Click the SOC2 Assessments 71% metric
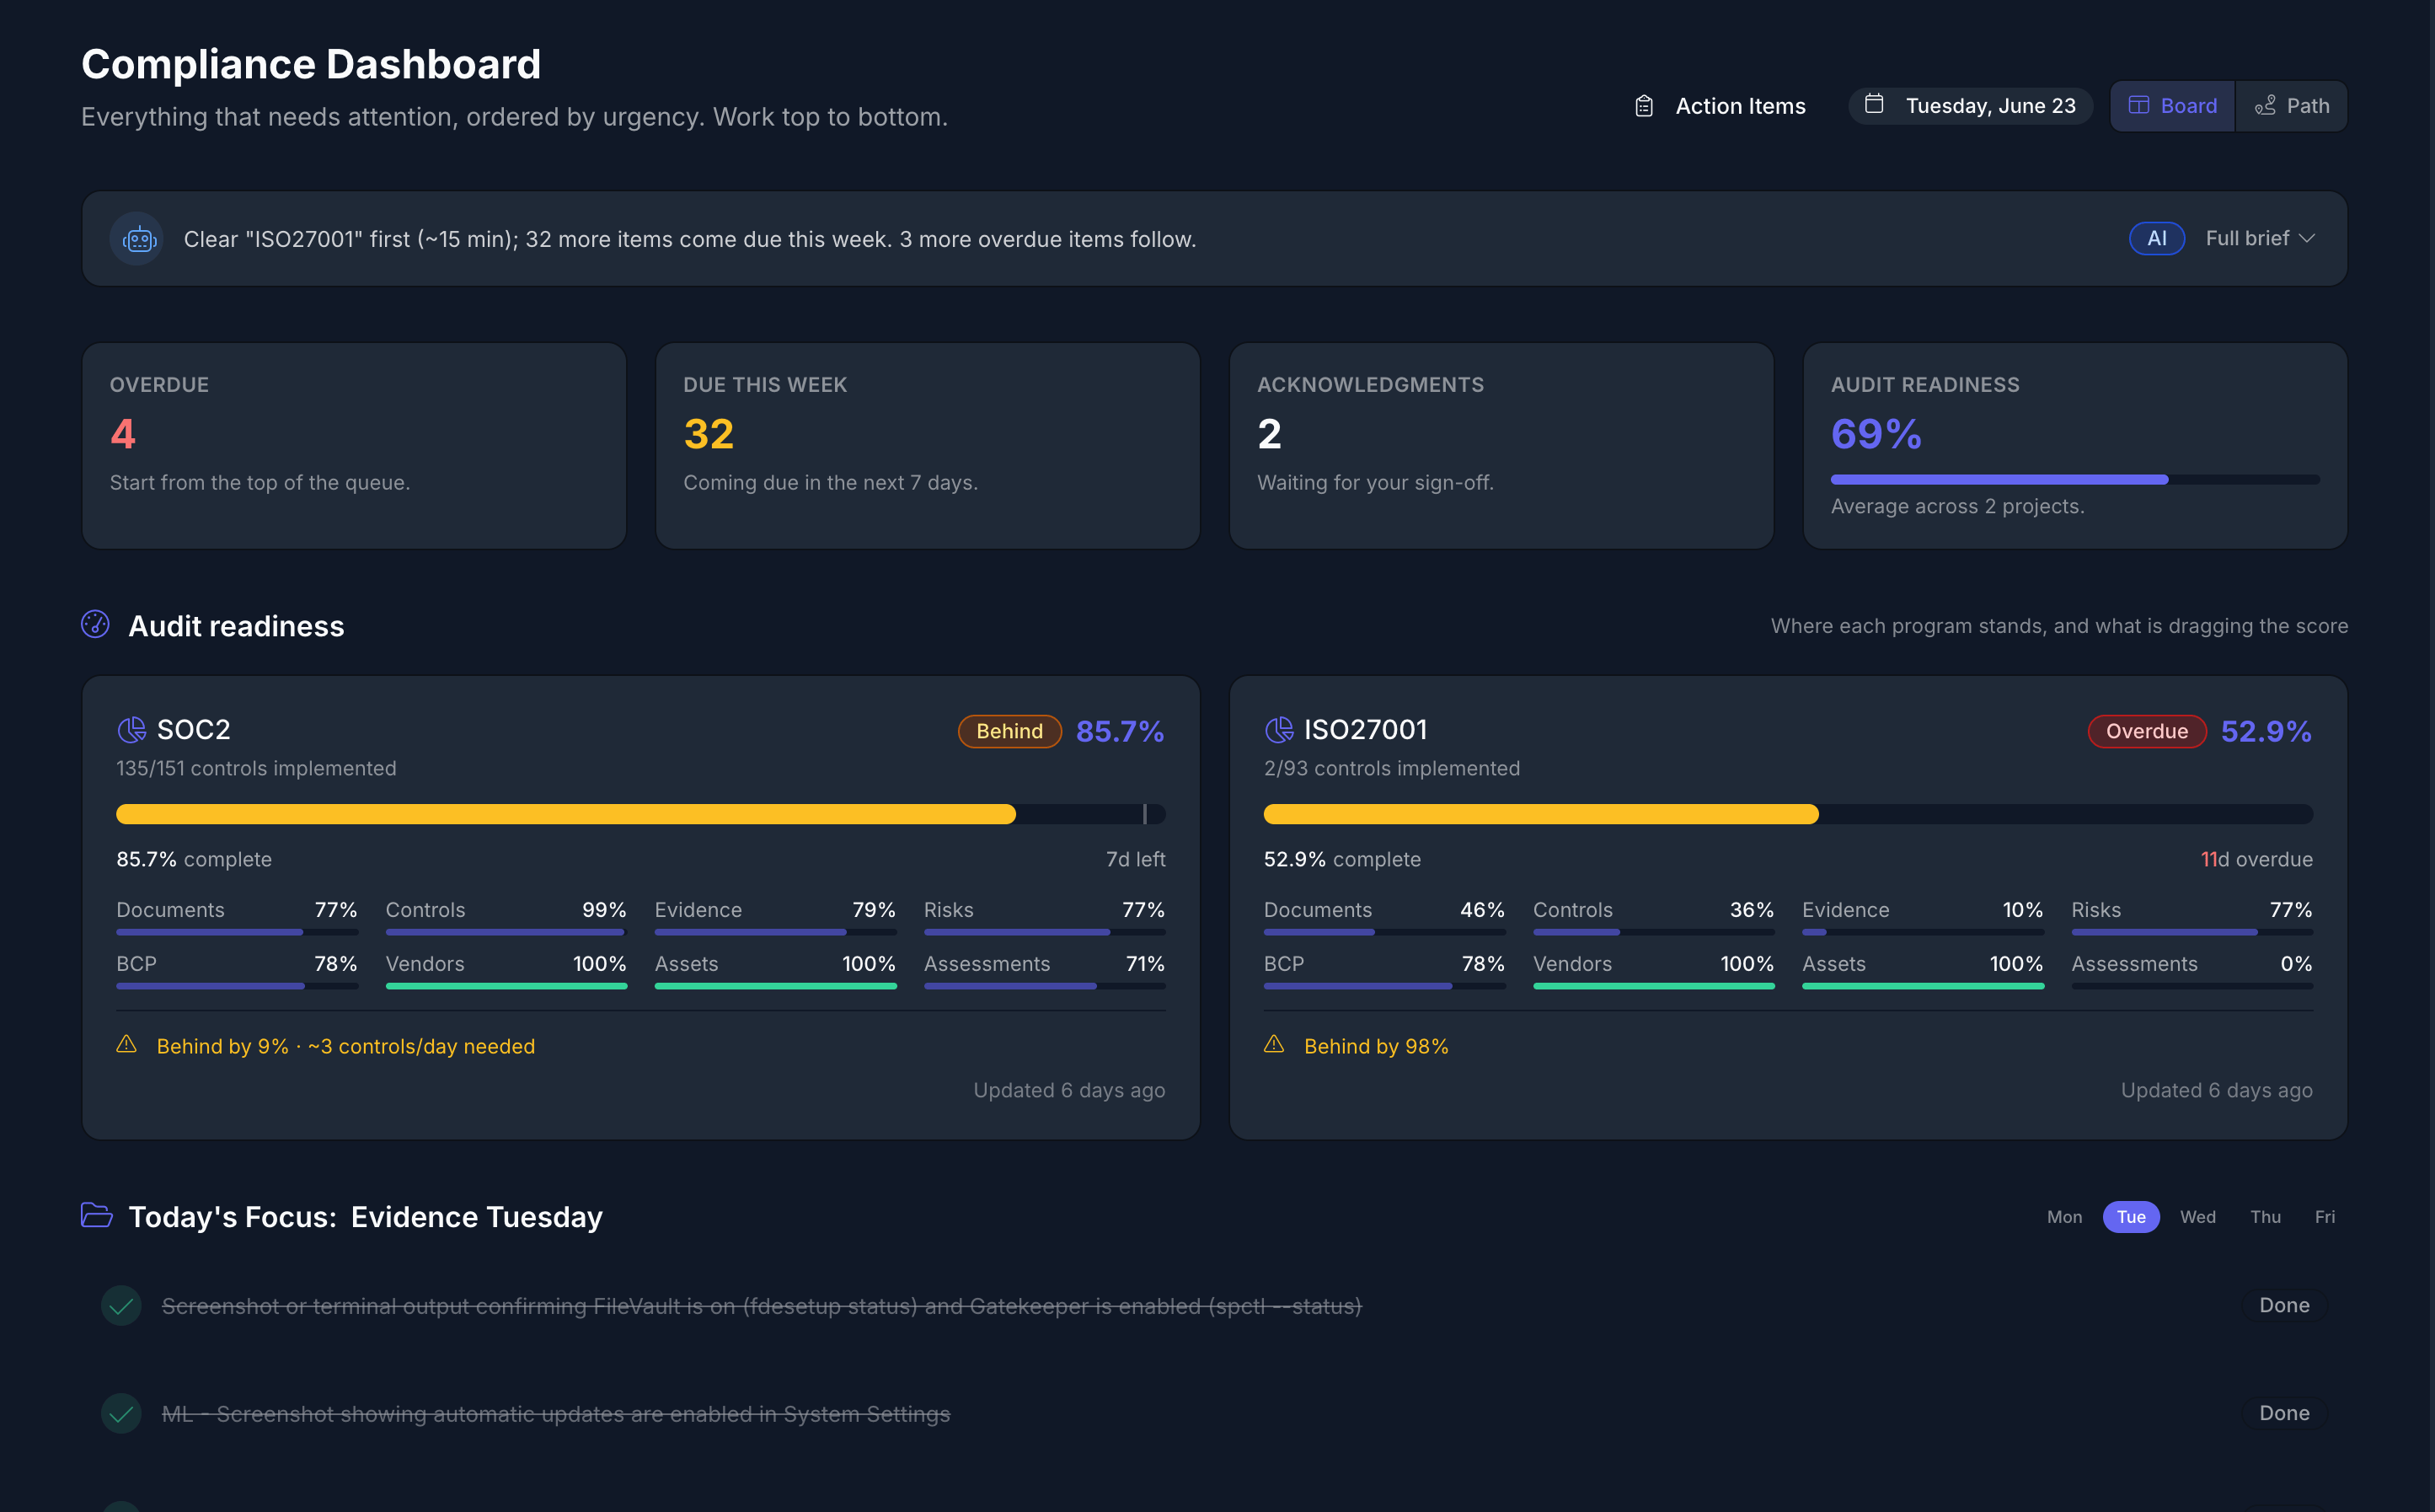Viewport: 2435px width, 1512px height. point(1045,971)
